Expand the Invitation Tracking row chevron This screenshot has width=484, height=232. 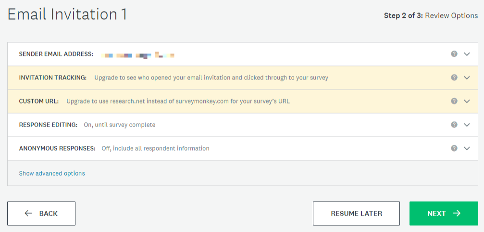coord(466,77)
